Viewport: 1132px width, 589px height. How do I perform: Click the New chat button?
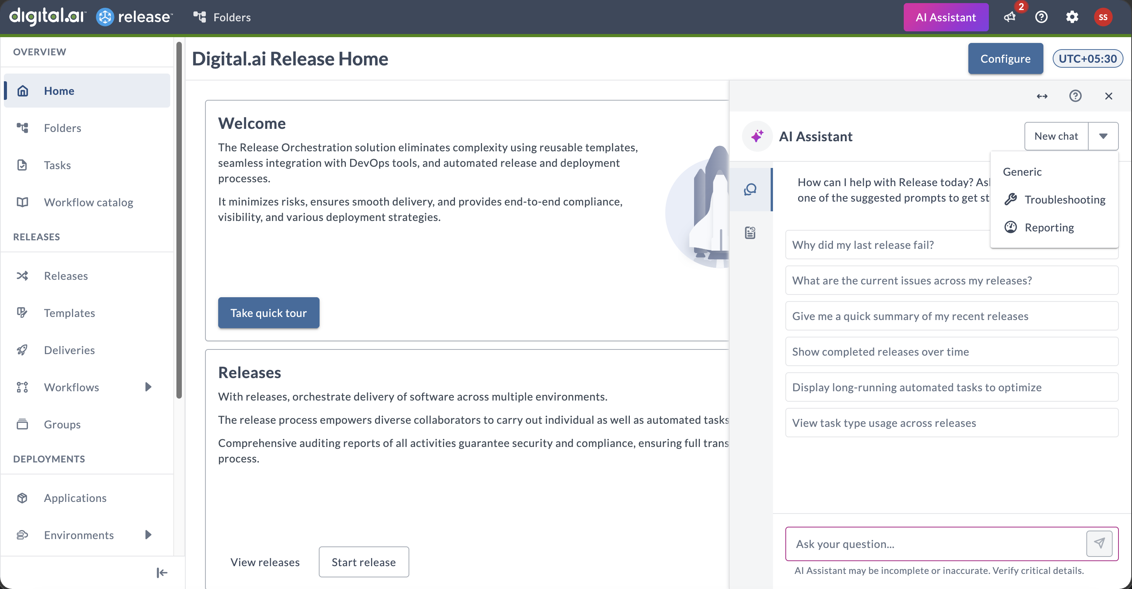(1056, 136)
